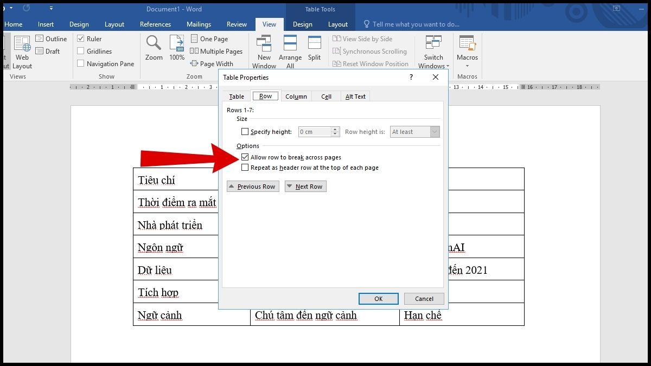Click Synchronous Scrolling option

point(369,52)
